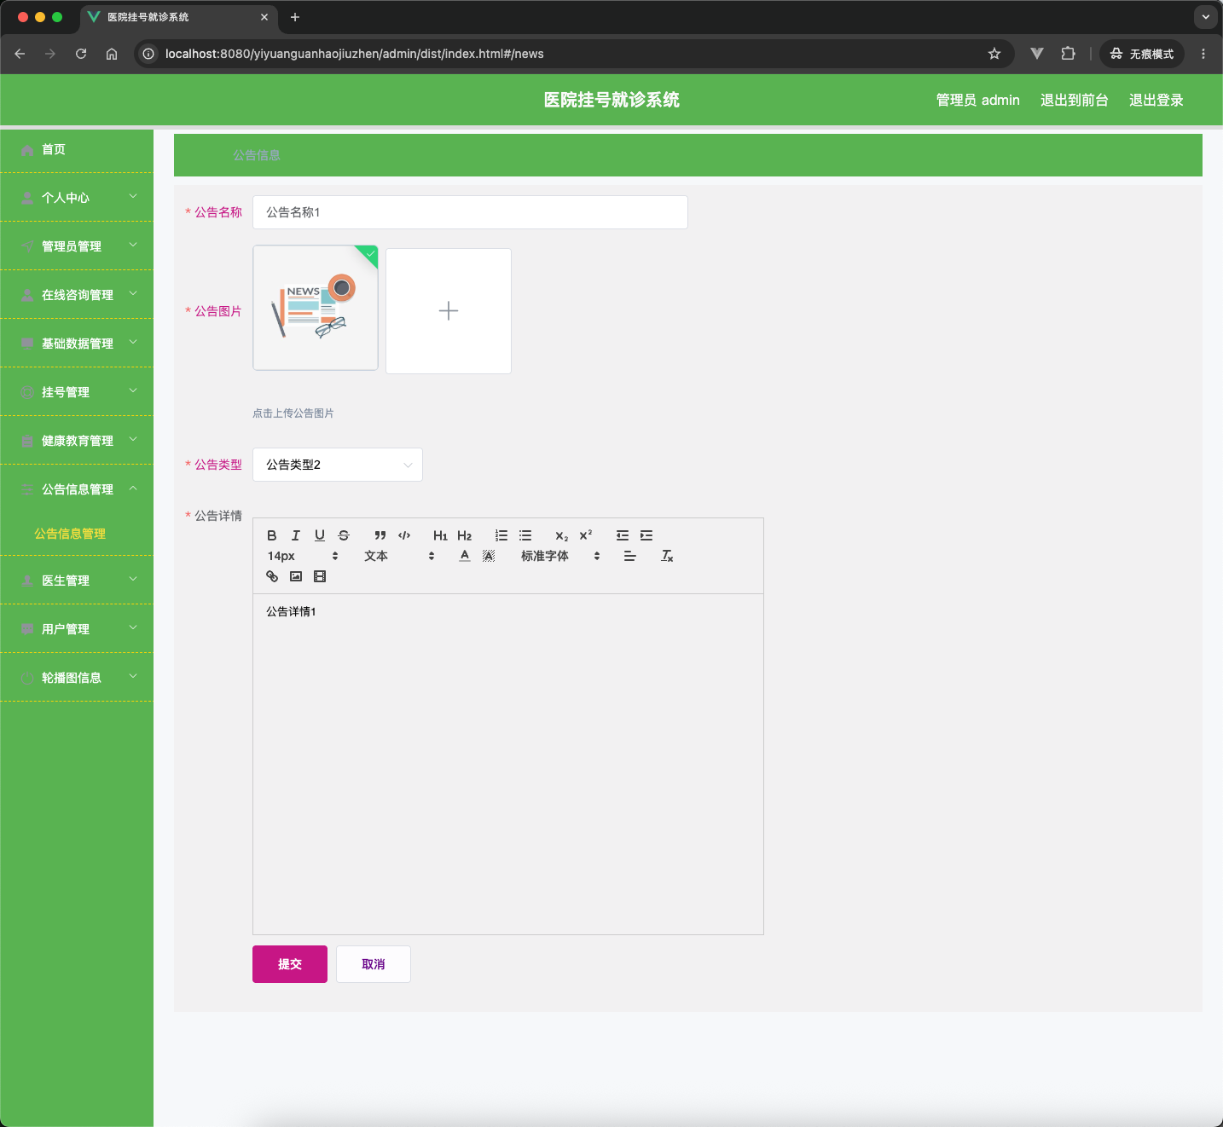Go to 首页 in the sidebar
This screenshot has height=1127, width=1223.
pyautogui.click(x=77, y=149)
